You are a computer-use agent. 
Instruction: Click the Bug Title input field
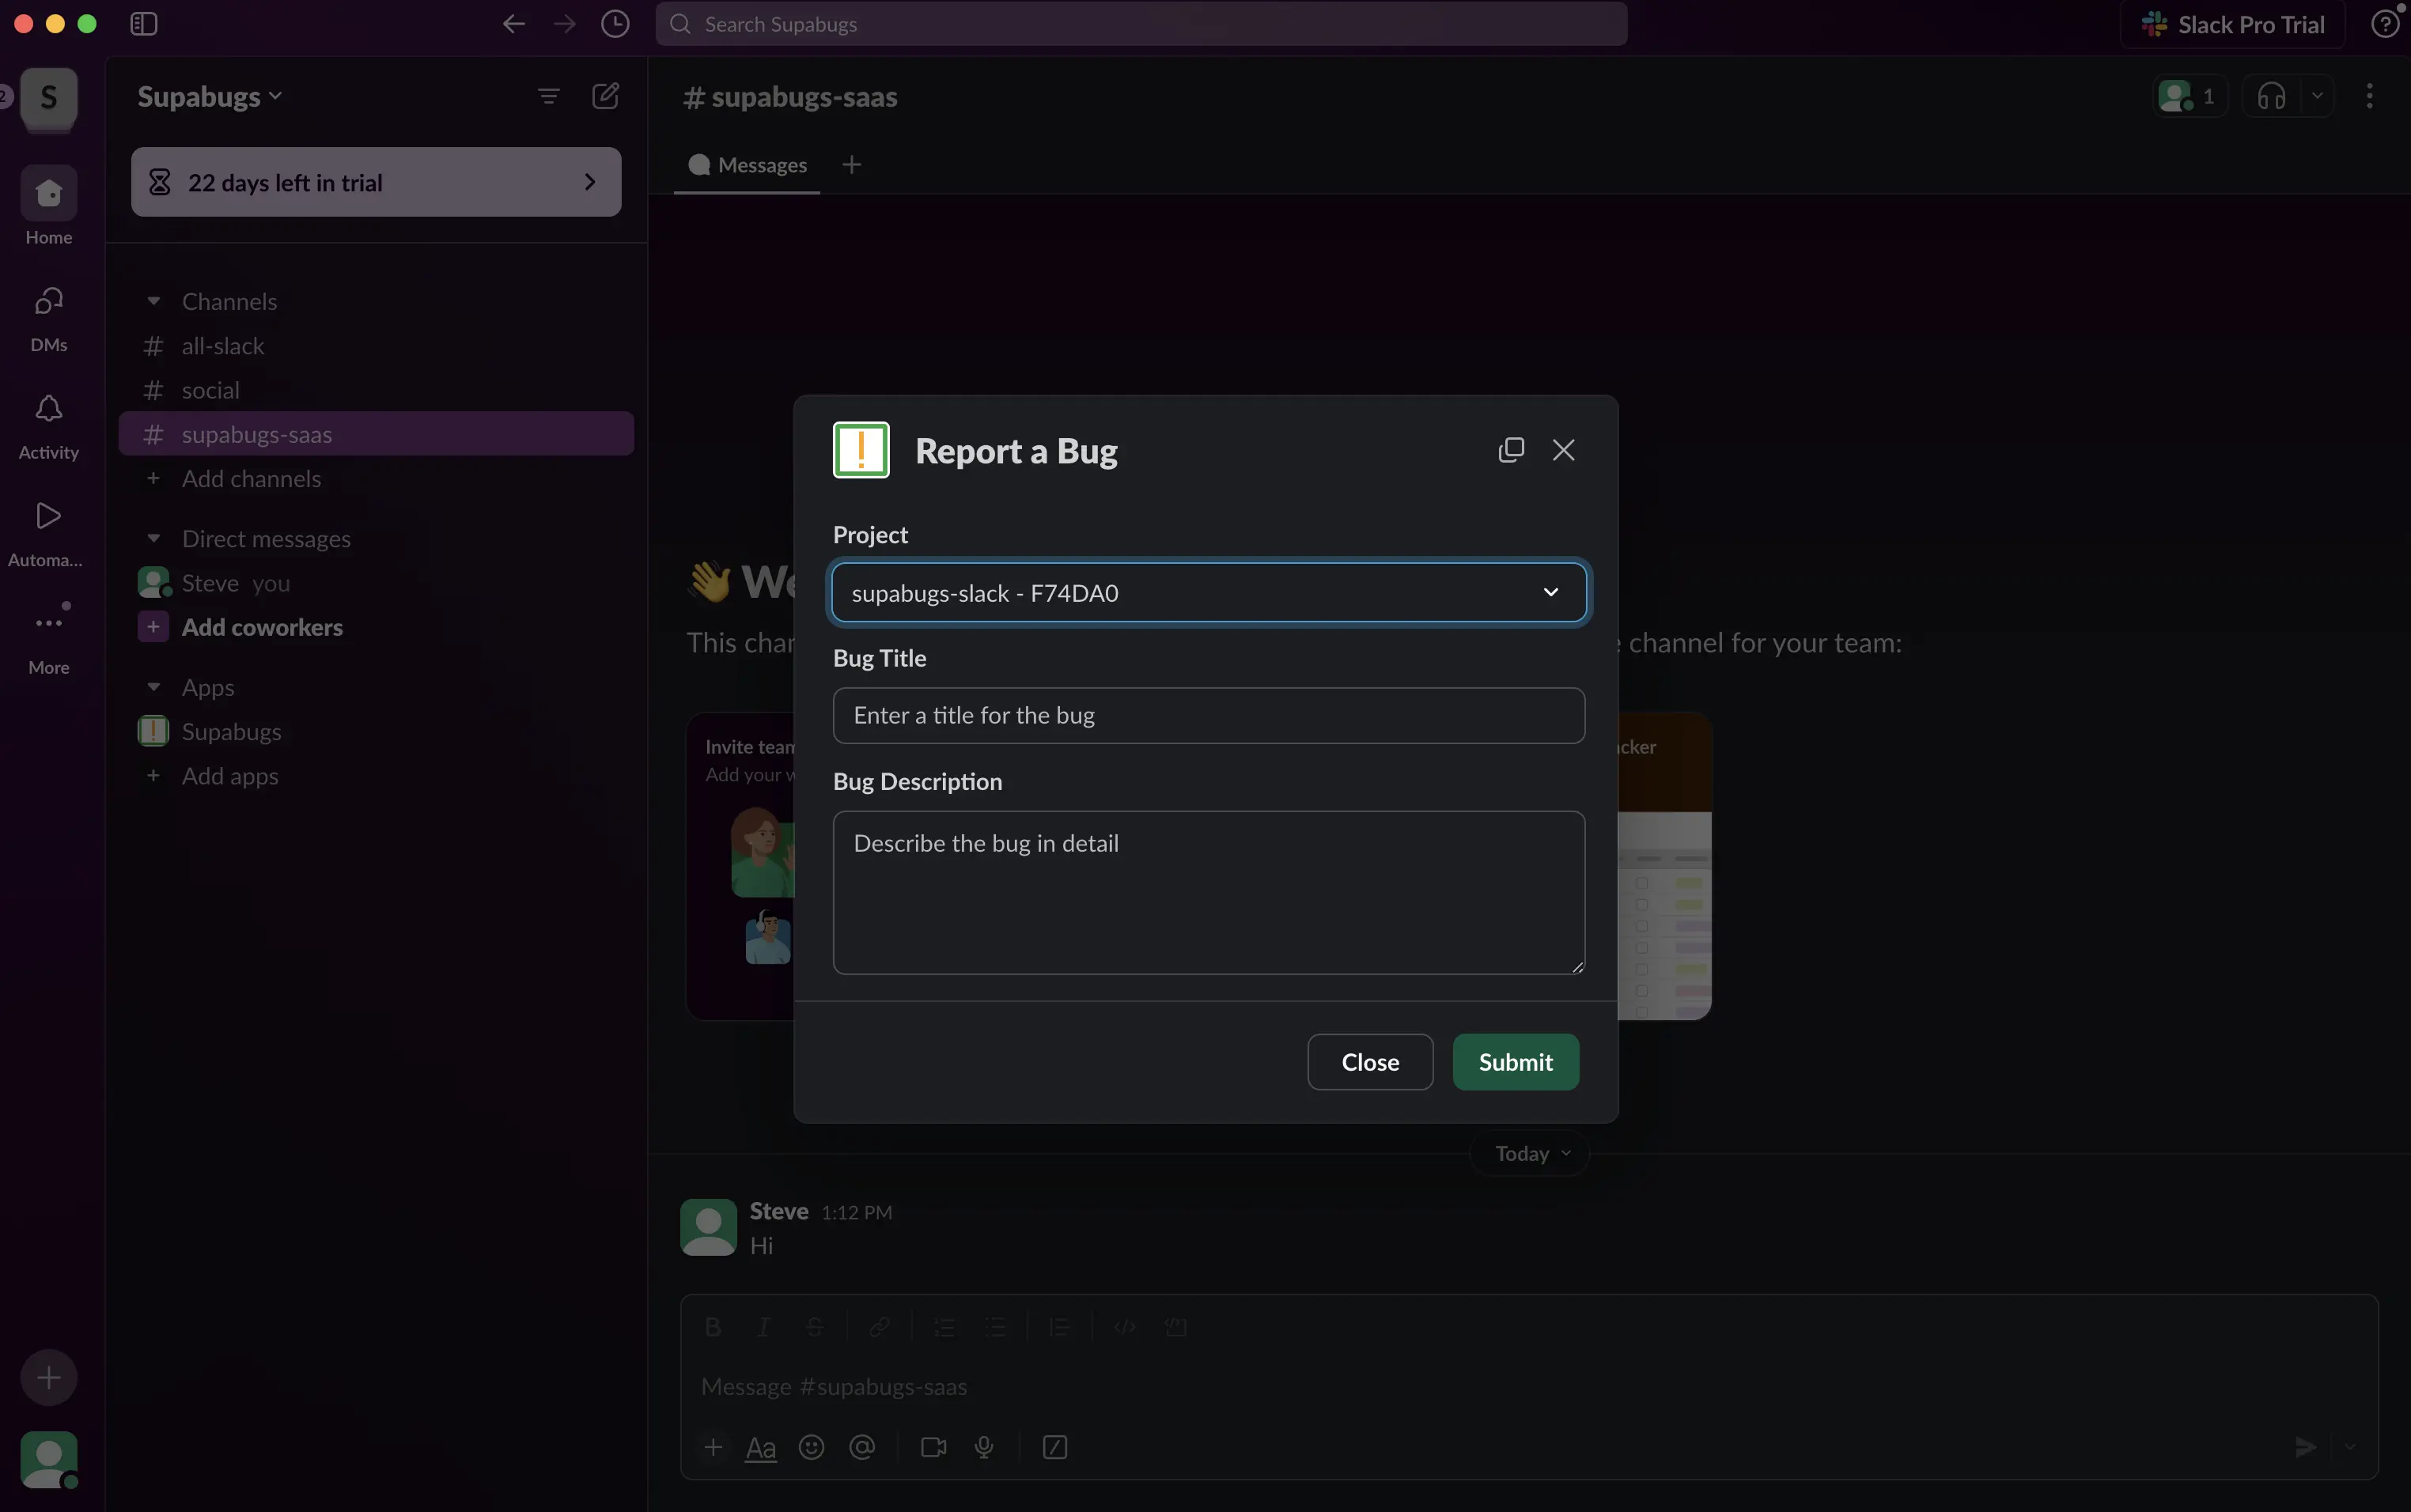pyautogui.click(x=1208, y=715)
